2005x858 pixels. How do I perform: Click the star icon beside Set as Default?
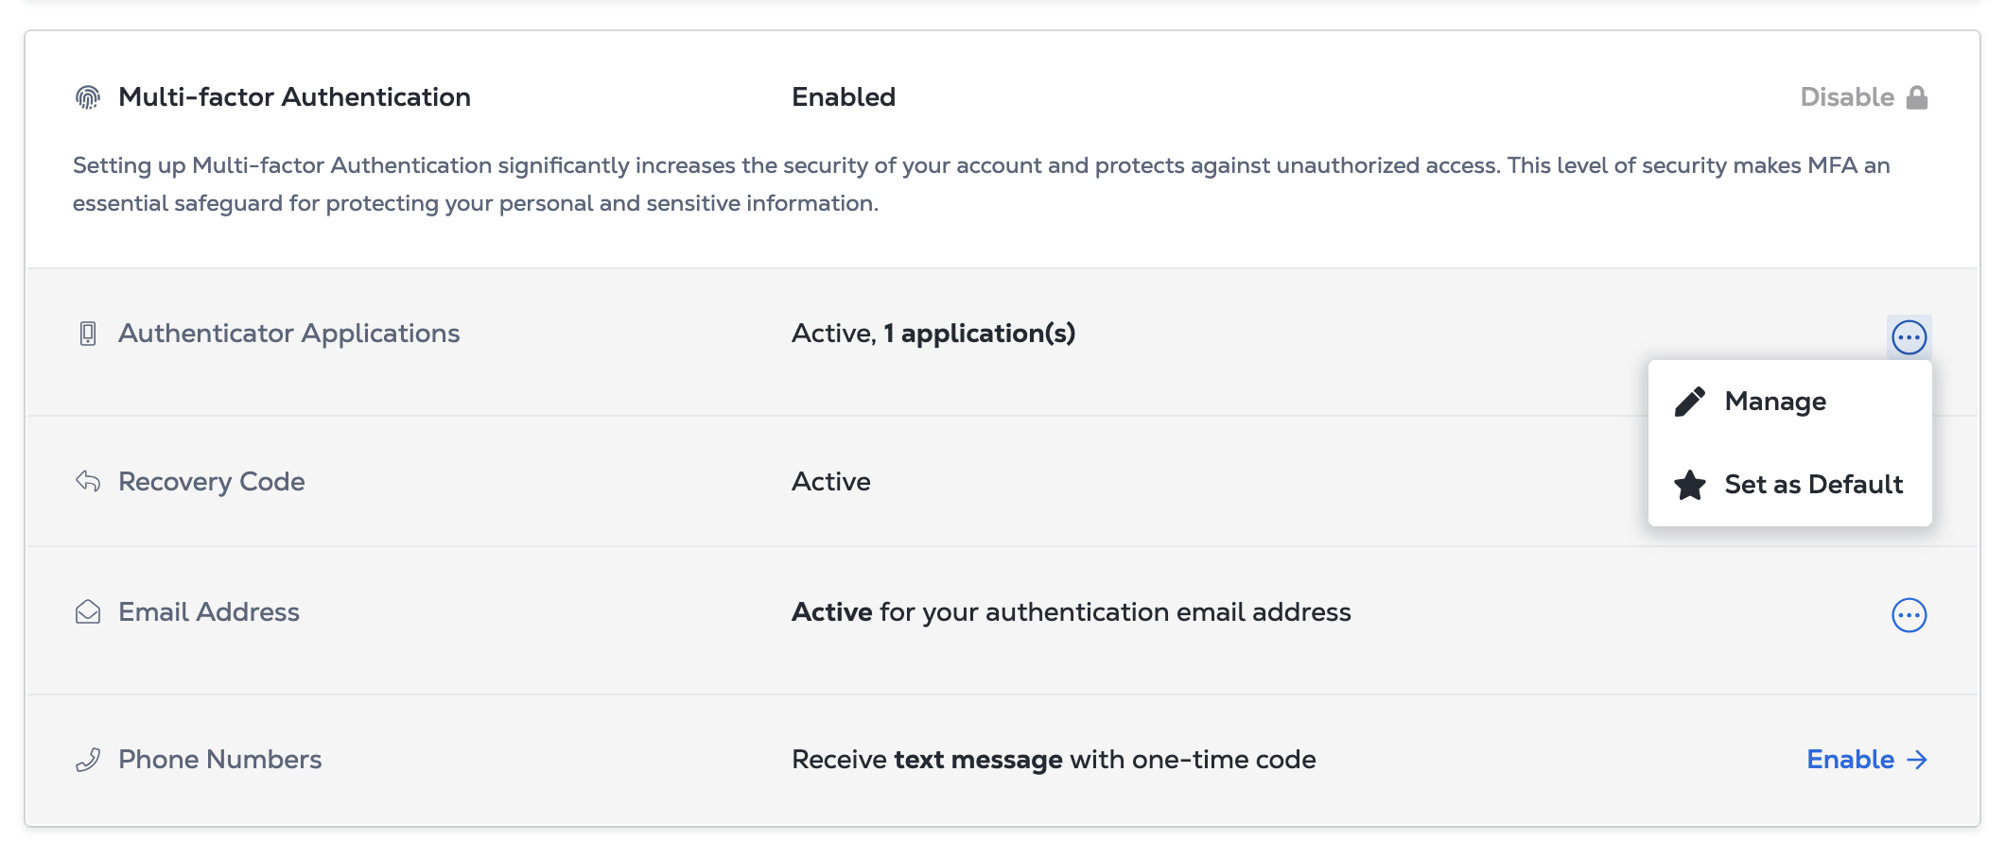click(x=1690, y=485)
